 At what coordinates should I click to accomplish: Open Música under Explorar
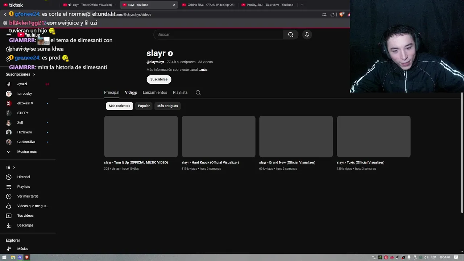click(22, 249)
